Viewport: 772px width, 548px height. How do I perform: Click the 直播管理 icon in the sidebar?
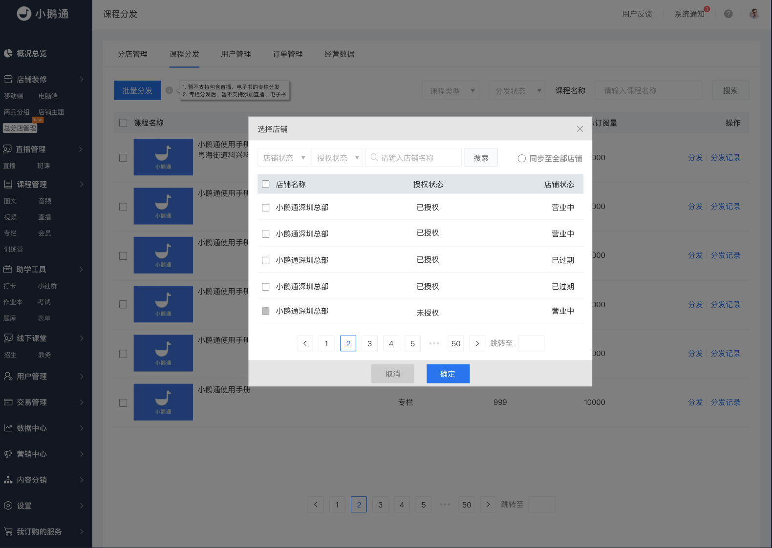click(x=8, y=149)
